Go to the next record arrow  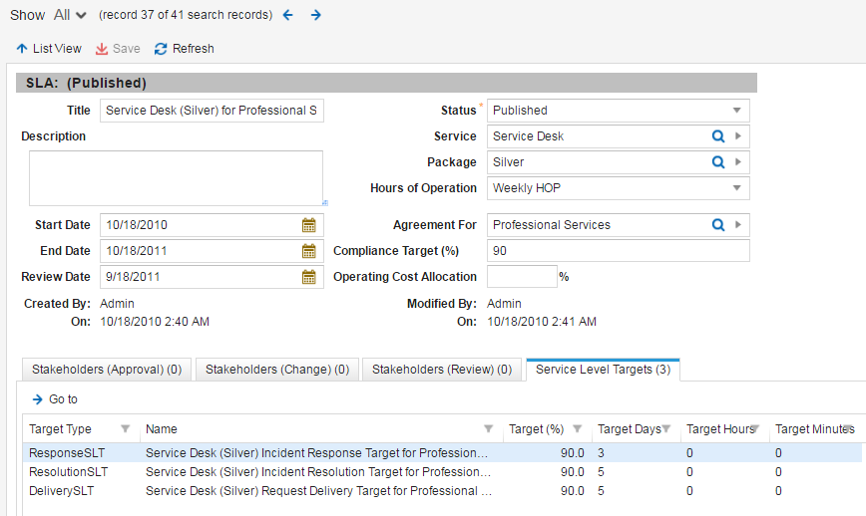pos(315,15)
